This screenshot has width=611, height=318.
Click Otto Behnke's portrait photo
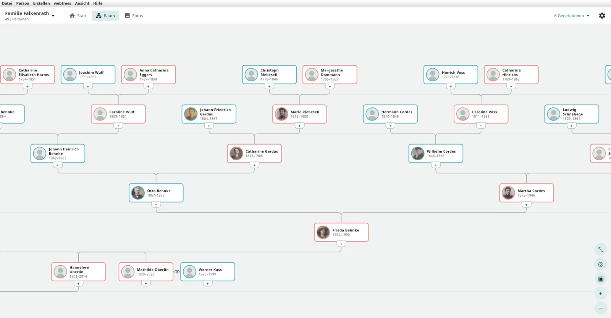click(x=138, y=193)
